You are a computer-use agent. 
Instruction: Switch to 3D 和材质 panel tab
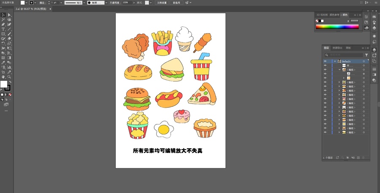322,15
